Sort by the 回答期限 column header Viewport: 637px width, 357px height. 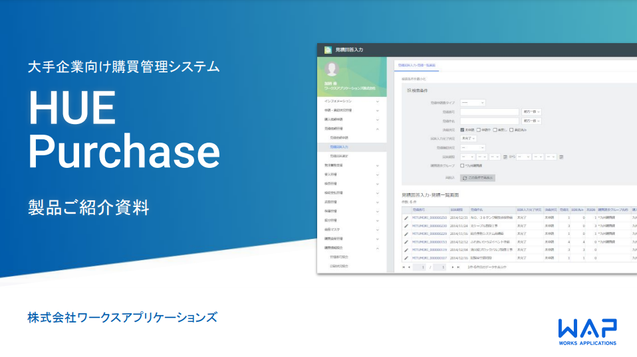click(x=456, y=210)
